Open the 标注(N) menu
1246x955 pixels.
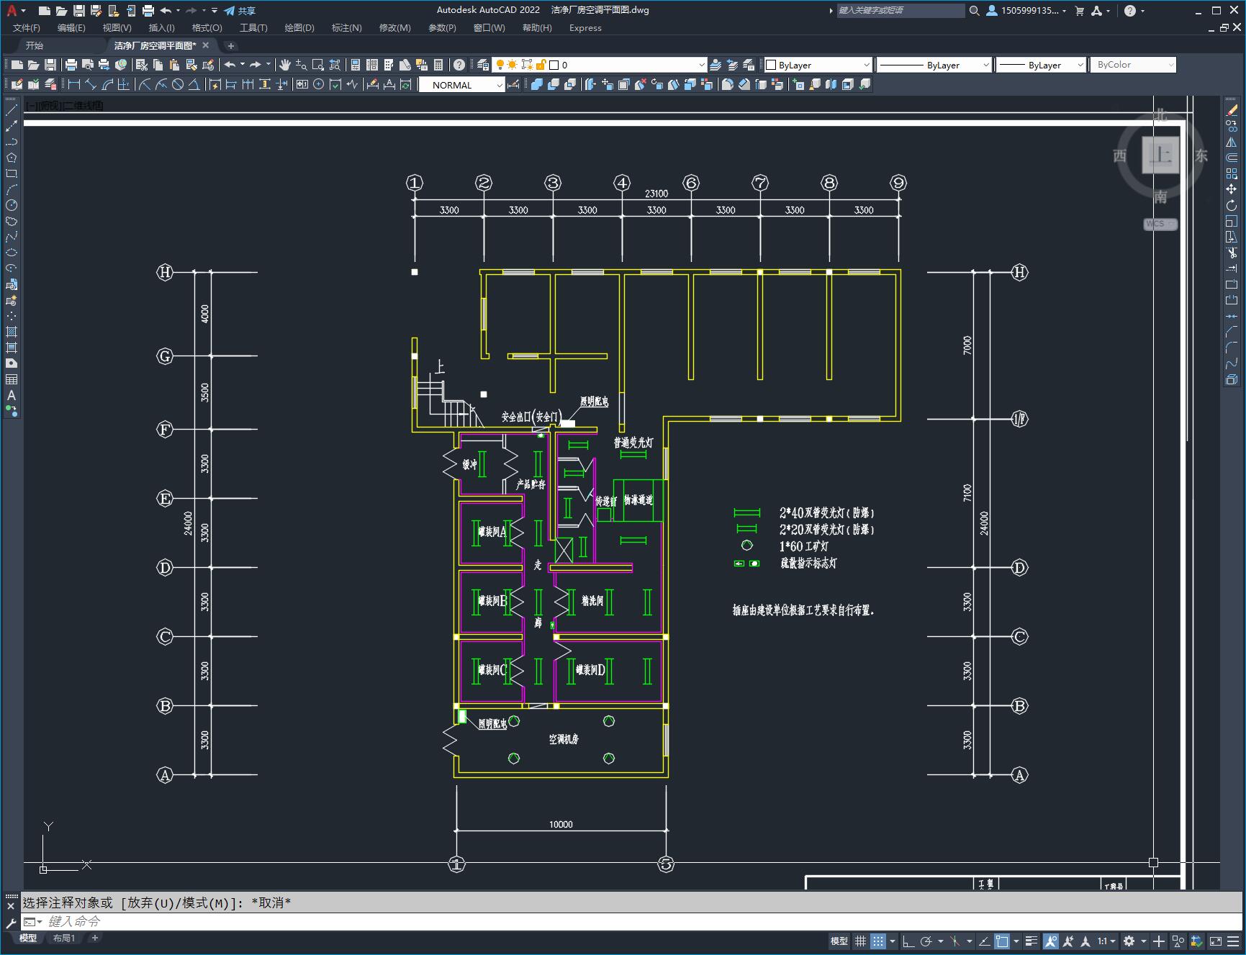pos(346,28)
